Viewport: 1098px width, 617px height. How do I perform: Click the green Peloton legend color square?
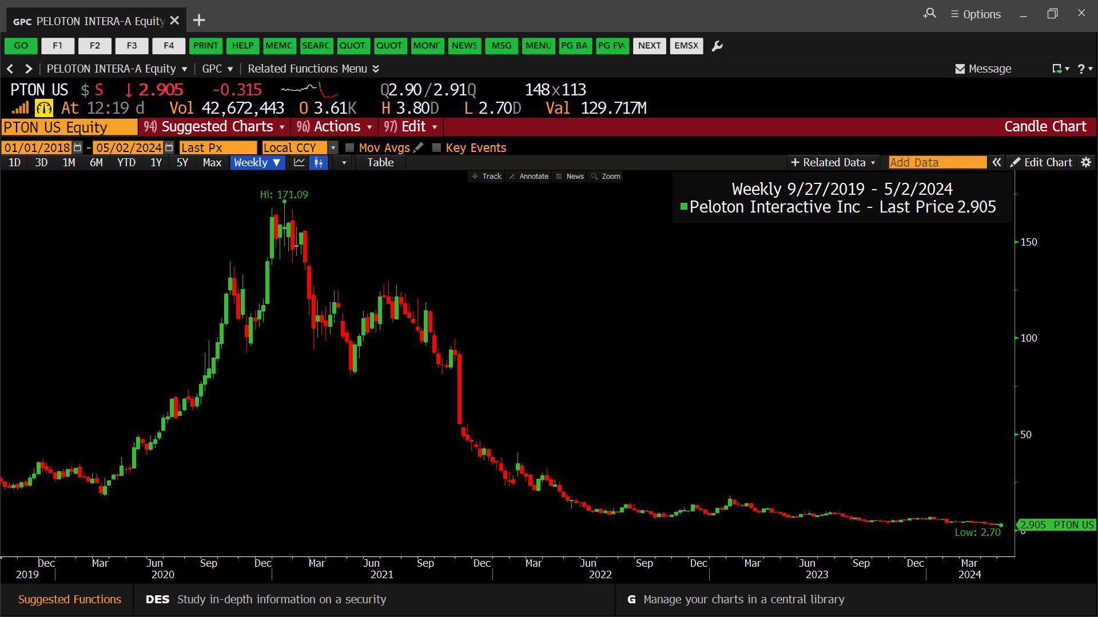[684, 206]
